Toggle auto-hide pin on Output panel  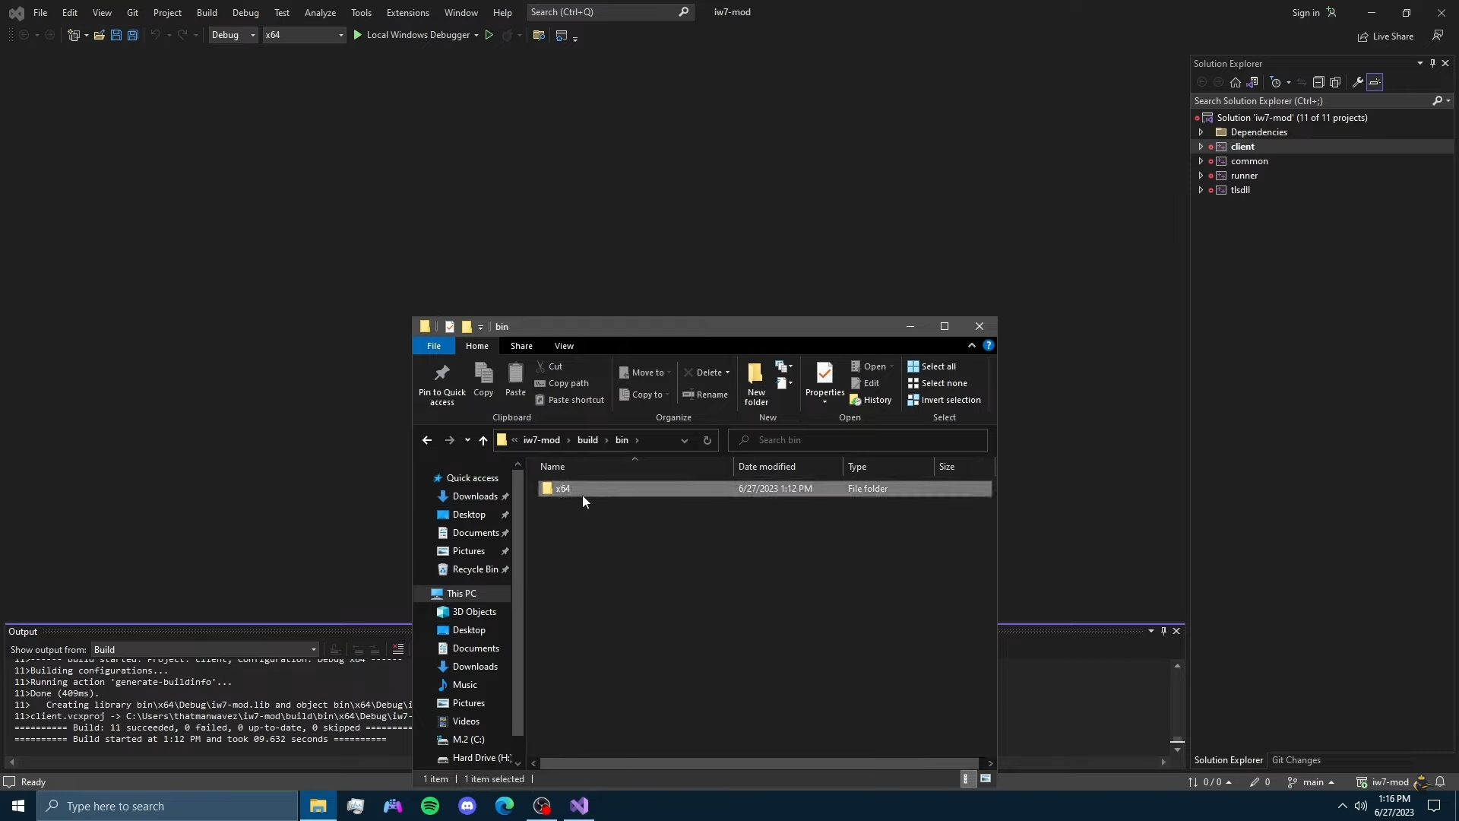click(x=1163, y=631)
